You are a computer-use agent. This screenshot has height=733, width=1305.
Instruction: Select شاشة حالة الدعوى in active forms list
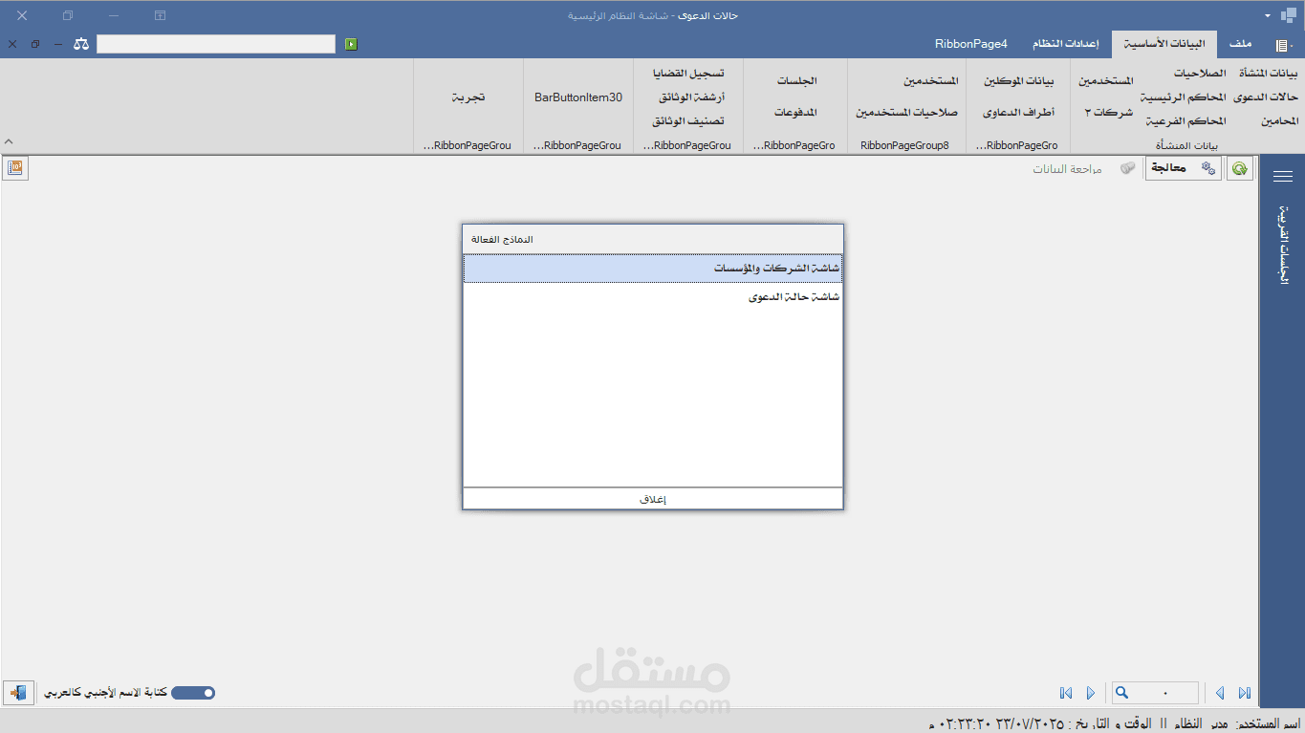click(x=653, y=297)
